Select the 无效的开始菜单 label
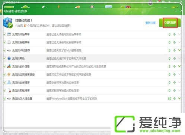 tap(21, 34)
